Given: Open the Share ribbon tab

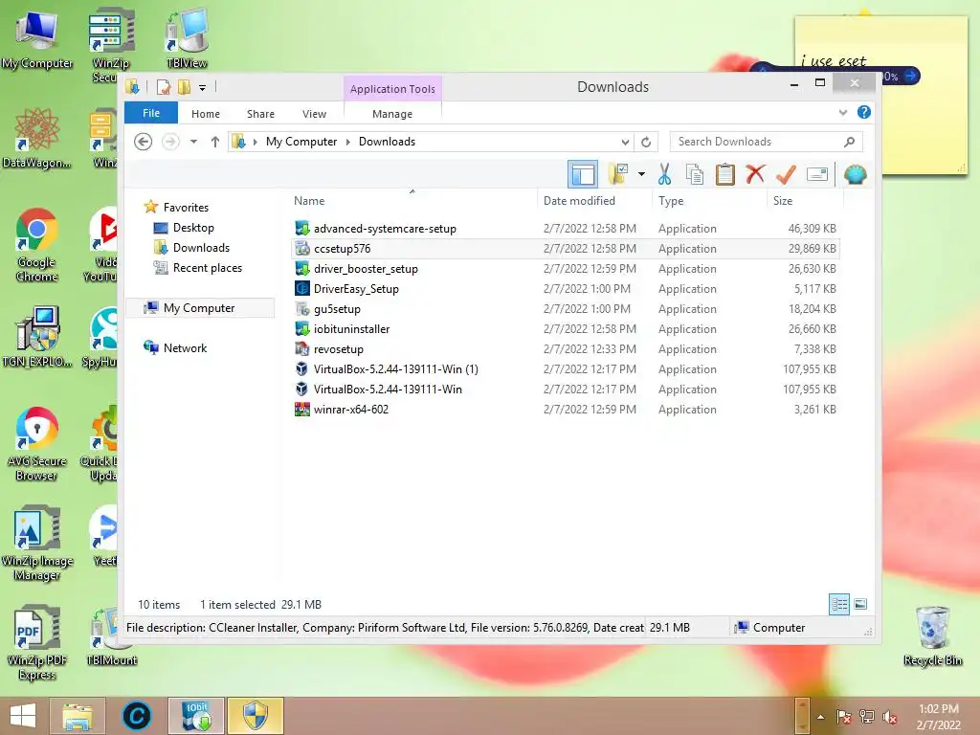Looking at the screenshot, I should click(x=260, y=114).
